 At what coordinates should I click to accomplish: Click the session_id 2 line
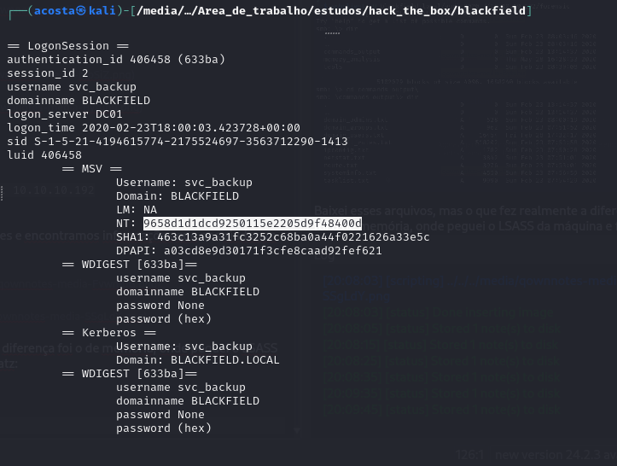(48, 73)
